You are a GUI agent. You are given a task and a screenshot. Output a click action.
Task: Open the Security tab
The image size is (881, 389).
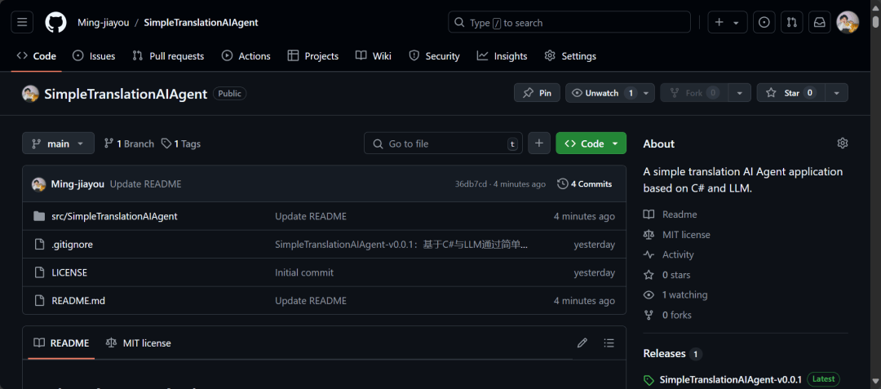pos(434,55)
